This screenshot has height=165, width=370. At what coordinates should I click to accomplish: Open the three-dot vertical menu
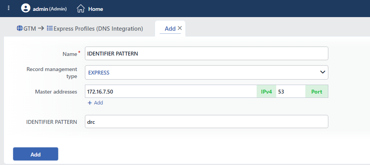pos(9,8)
